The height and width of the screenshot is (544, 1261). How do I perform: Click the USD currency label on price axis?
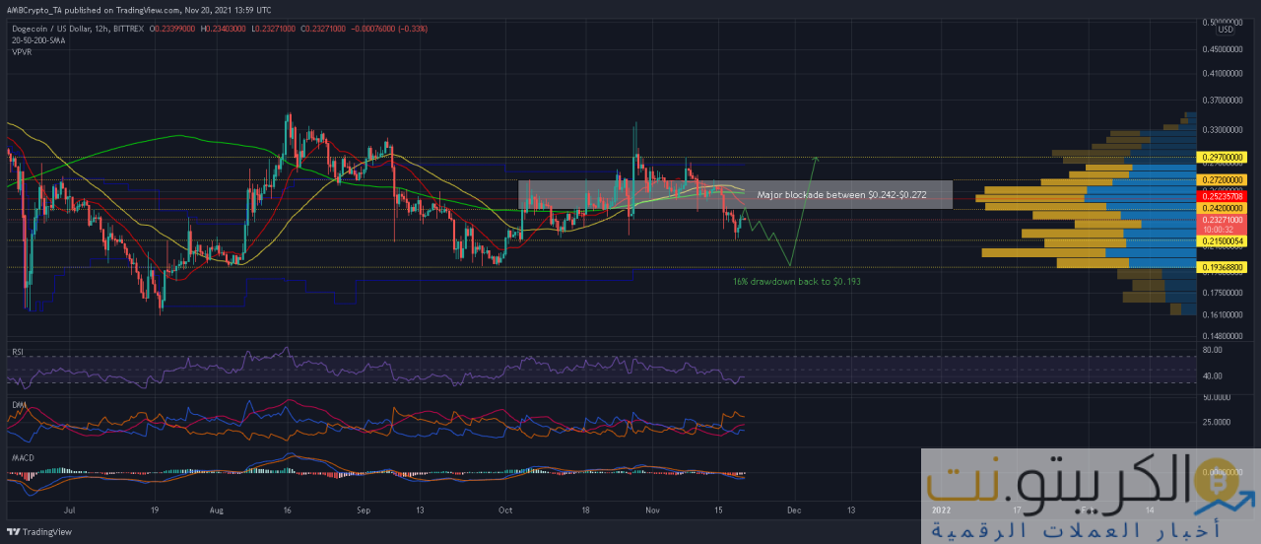[1226, 30]
